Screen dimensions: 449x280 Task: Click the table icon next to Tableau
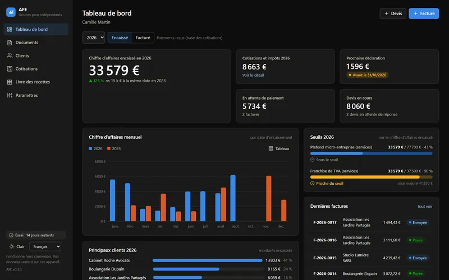tap(271, 148)
